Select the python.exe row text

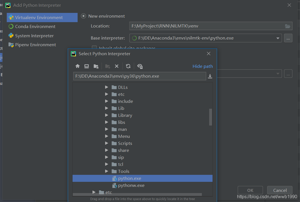[x=130, y=178]
